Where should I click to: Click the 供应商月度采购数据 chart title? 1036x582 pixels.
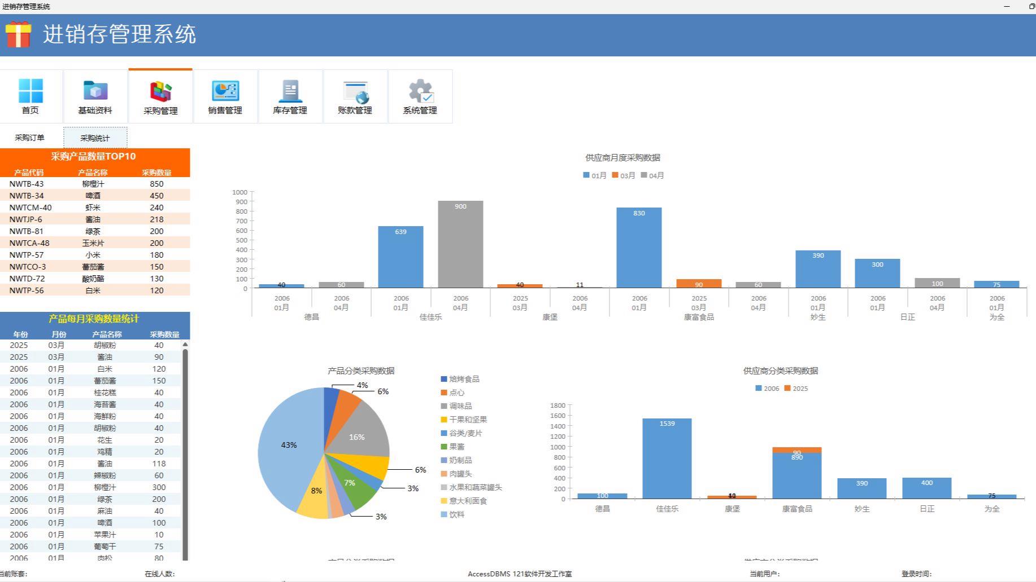pyautogui.click(x=623, y=158)
